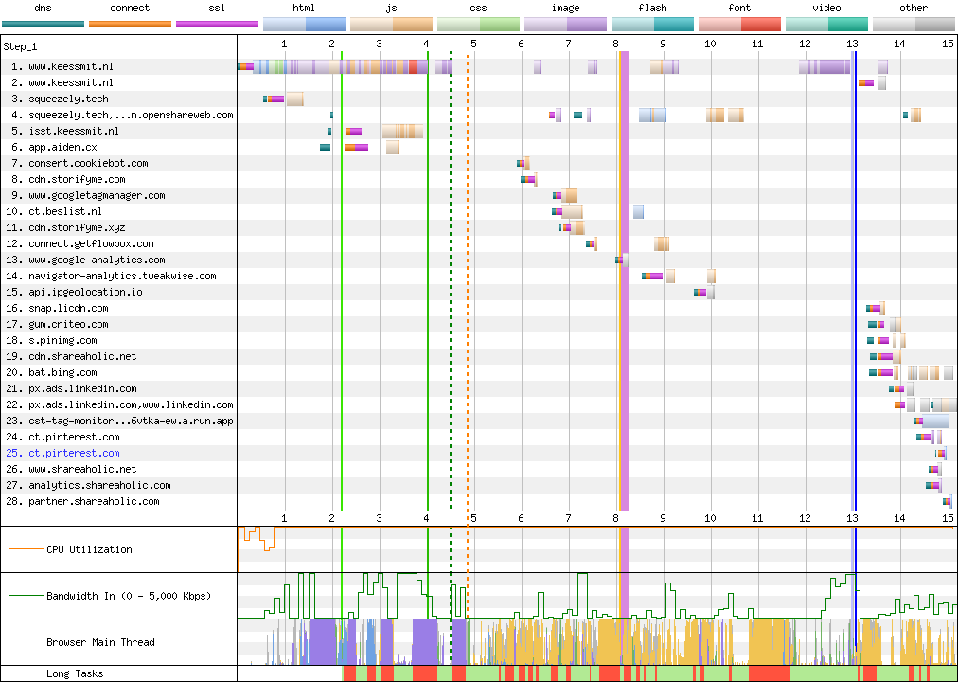This screenshot has height=682, width=958.
Task: Click the video legend teal swatch
Action: pos(826,24)
